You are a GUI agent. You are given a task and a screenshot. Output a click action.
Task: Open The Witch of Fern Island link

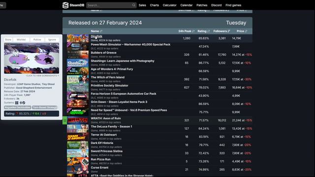[108, 78]
